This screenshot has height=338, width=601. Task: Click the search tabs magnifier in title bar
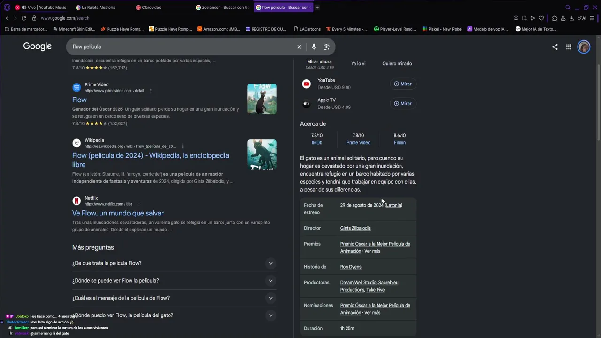click(x=568, y=8)
